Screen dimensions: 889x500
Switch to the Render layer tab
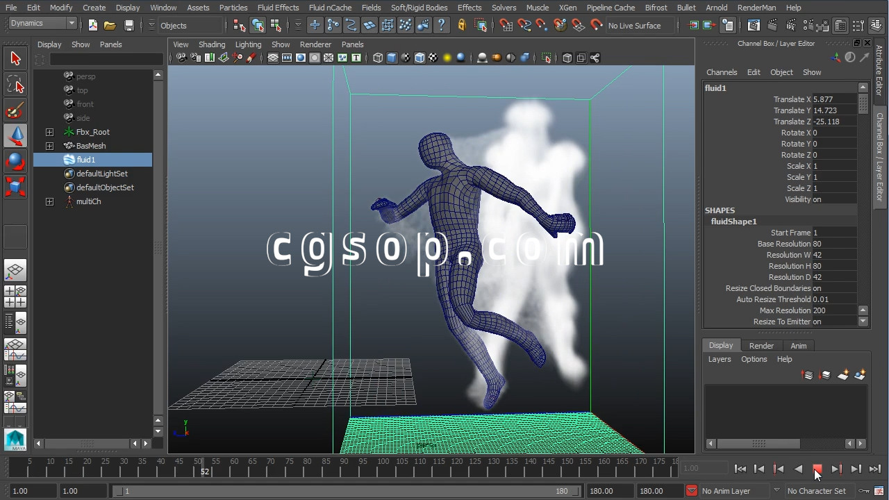pyautogui.click(x=761, y=346)
